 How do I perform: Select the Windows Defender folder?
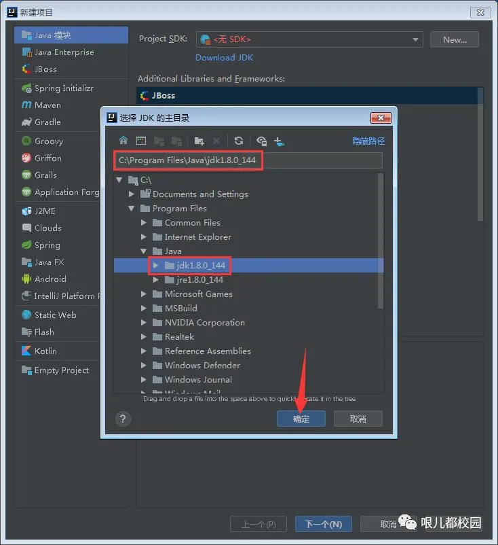coord(249,366)
